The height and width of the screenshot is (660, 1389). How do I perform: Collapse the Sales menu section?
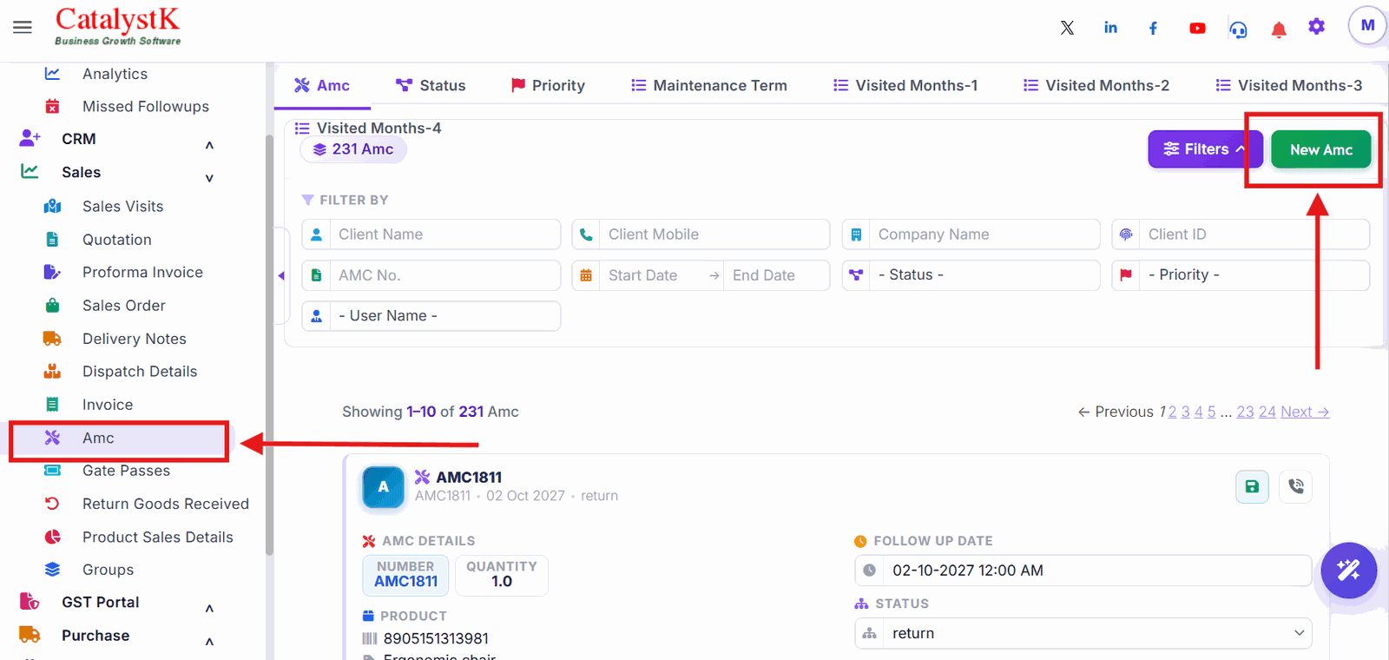tap(209, 178)
